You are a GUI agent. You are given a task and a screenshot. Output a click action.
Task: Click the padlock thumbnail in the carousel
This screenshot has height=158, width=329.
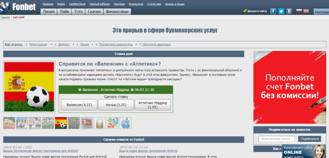tap(100, 123)
